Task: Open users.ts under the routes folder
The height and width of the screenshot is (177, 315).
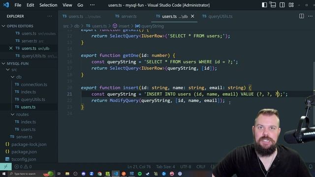Action: (x=28, y=129)
